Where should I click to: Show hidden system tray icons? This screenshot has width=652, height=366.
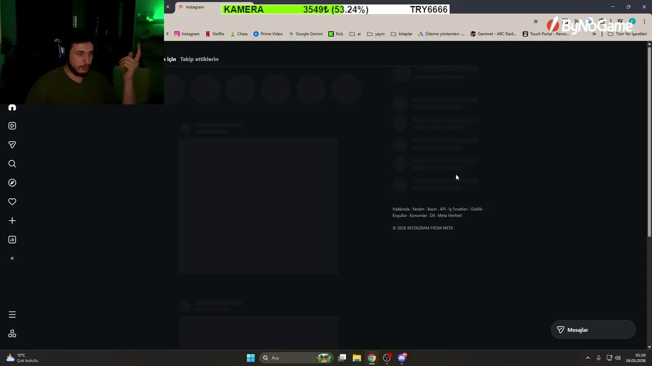pyautogui.click(x=587, y=358)
